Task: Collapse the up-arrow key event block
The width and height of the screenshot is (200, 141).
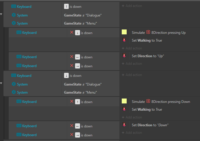Action: pyautogui.click(x=1, y=14)
